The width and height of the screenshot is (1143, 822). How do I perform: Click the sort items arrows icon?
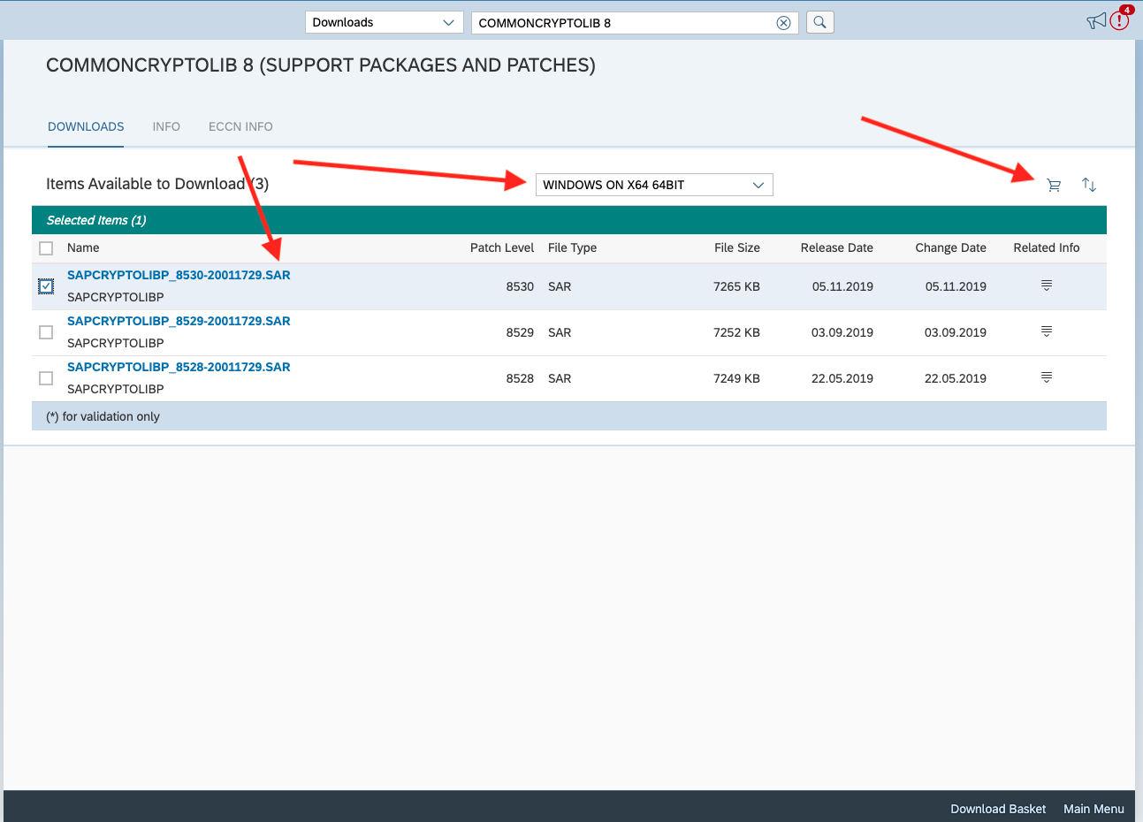[1089, 185]
